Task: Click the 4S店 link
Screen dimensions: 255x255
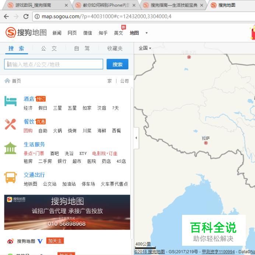Action: point(121,161)
